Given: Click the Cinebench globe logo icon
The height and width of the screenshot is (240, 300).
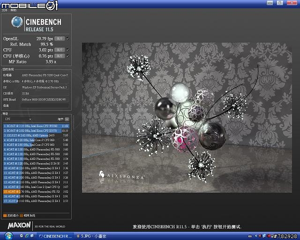Looking at the screenshot, I should point(17,22).
